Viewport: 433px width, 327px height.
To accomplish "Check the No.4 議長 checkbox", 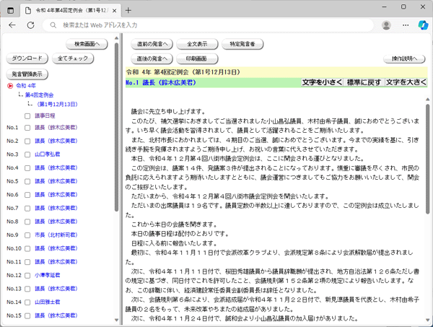I will pos(27,168).
